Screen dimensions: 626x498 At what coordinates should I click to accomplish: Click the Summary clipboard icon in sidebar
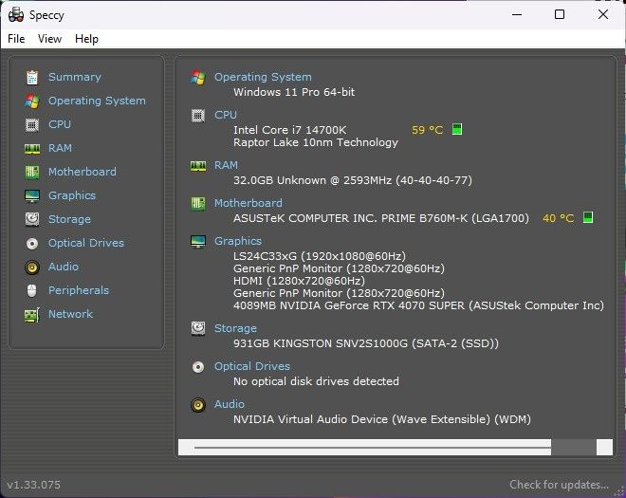tap(32, 77)
